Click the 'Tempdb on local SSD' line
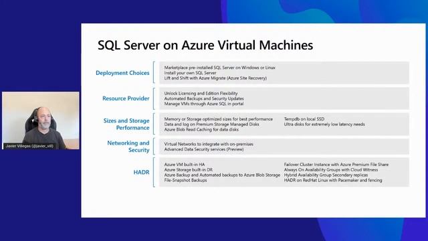Screen dimensions: 428x241 [304, 119]
